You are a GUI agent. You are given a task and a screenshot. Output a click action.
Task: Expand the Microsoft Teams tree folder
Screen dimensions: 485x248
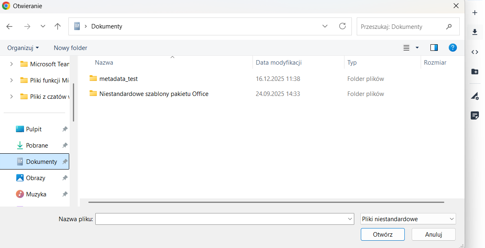pyautogui.click(x=11, y=64)
